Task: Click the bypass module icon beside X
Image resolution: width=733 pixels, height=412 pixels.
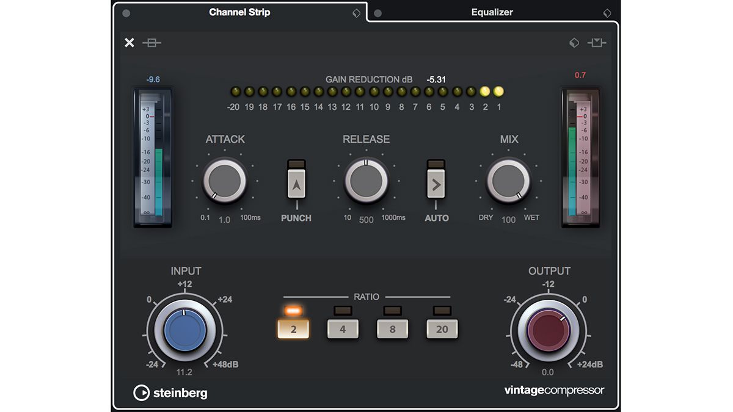Action: 152,43
